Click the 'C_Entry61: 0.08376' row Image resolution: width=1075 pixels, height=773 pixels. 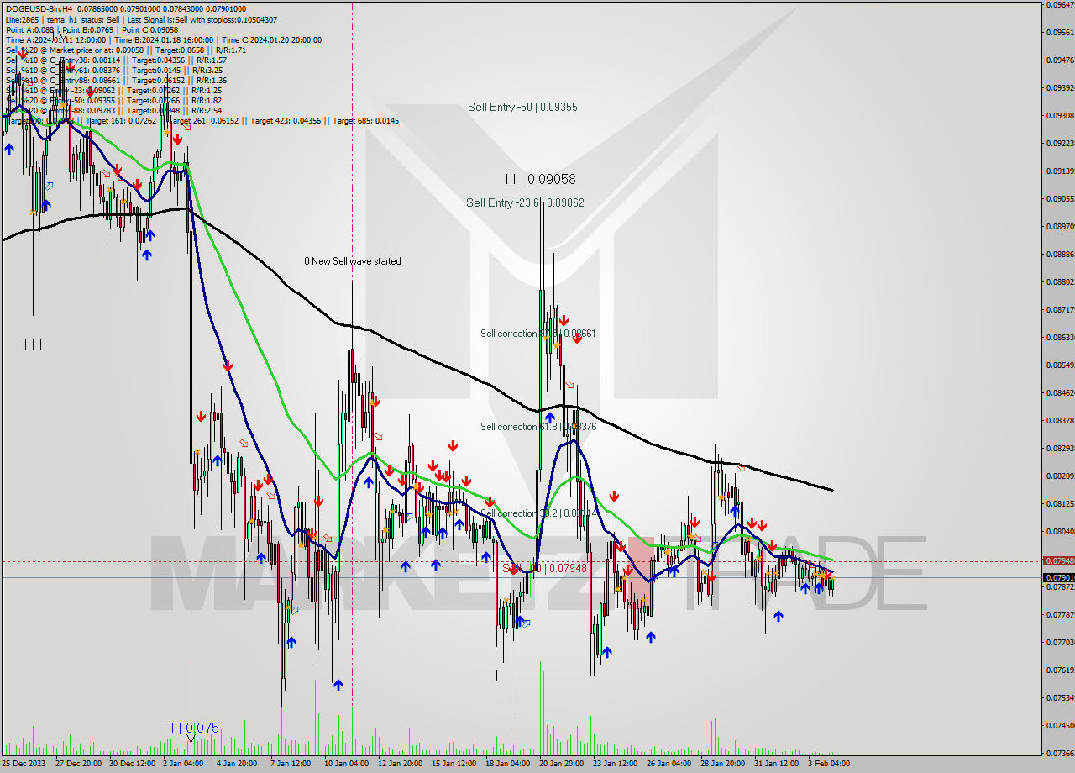click(114, 70)
